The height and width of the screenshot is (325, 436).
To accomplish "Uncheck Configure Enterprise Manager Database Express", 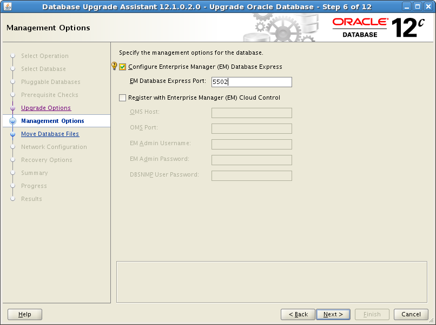I will click(x=122, y=67).
